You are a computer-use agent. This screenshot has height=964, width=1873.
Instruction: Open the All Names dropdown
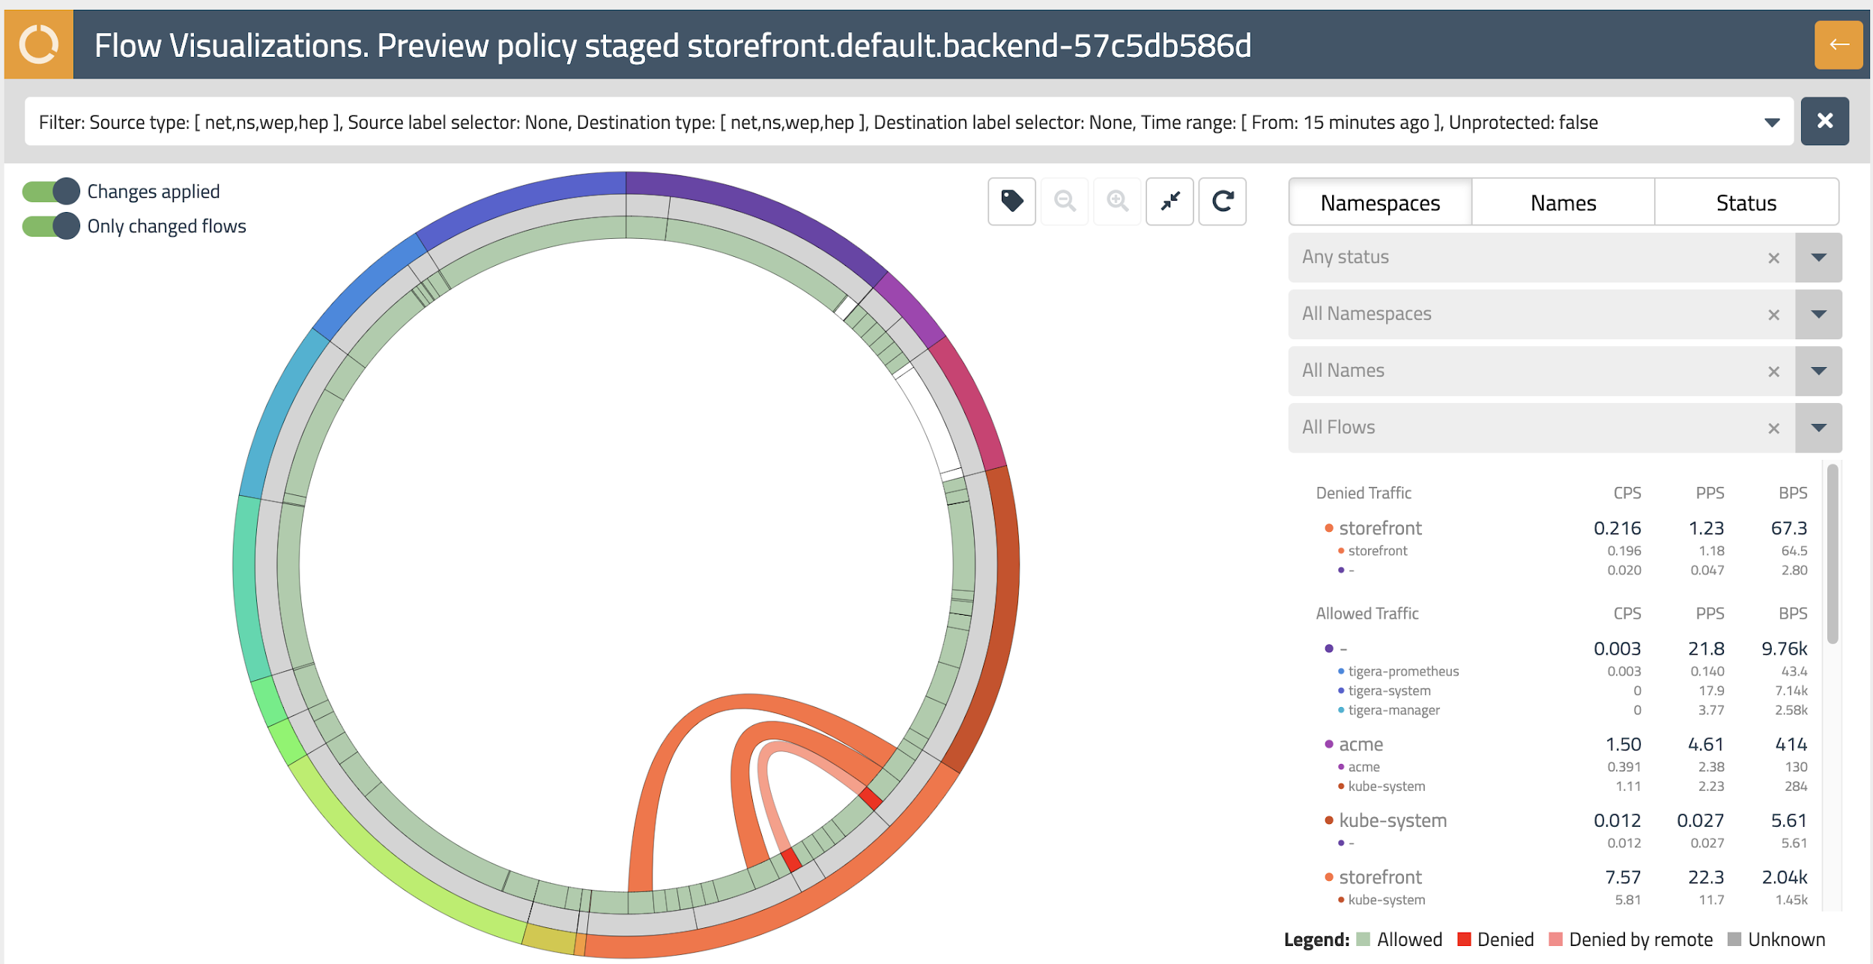pos(1818,371)
